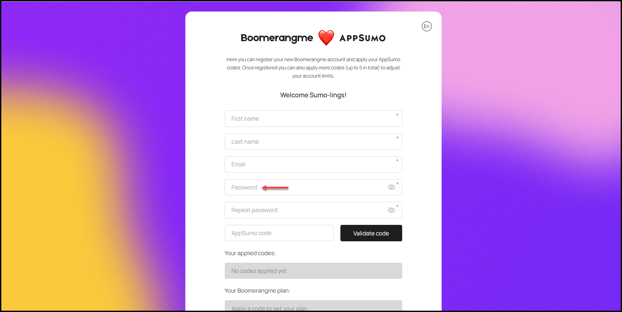622x312 pixels.
Task: Click the Validate code button
Action: click(x=371, y=233)
